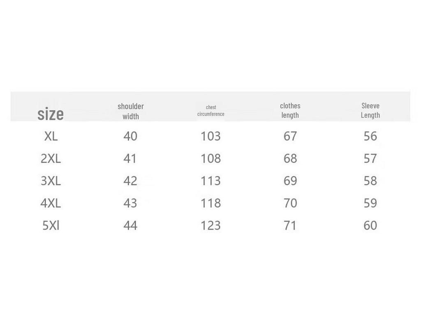Select the XL size row label
Image resolution: width=421 pixels, height=315 pixels.
[51, 136]
